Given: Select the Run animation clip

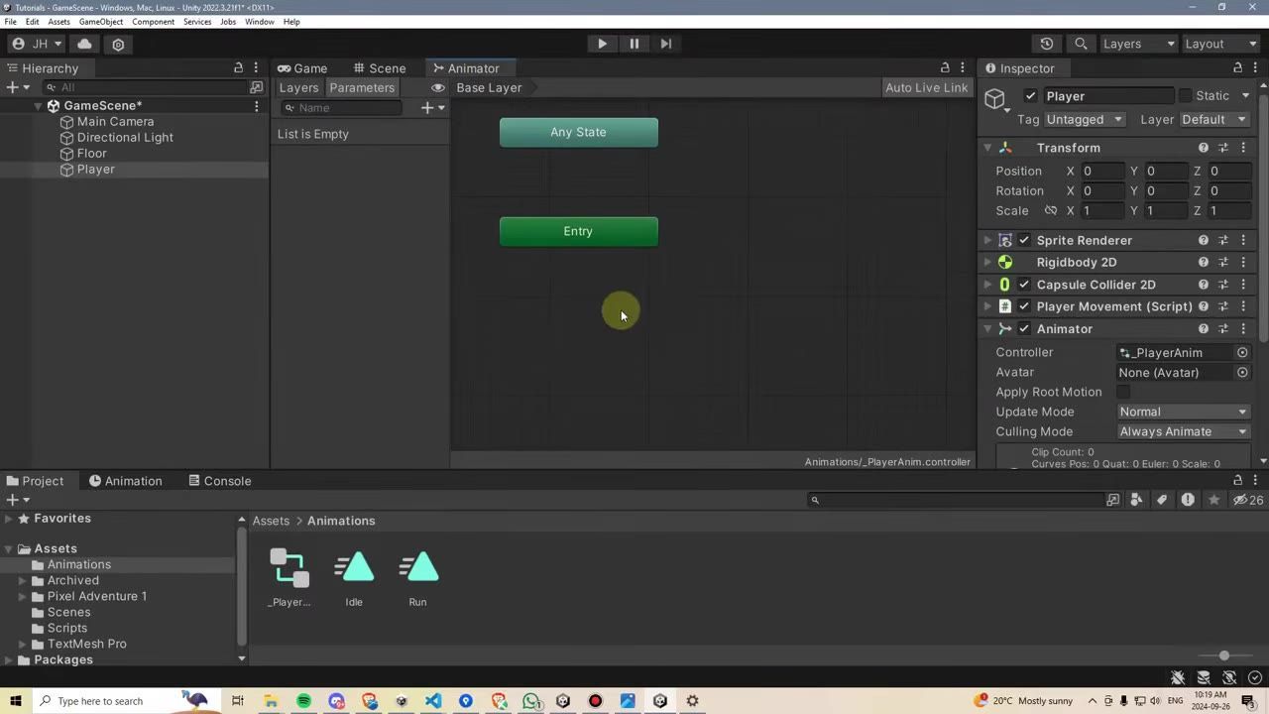Looking at the screenshot, I should [x=417, y=577].
